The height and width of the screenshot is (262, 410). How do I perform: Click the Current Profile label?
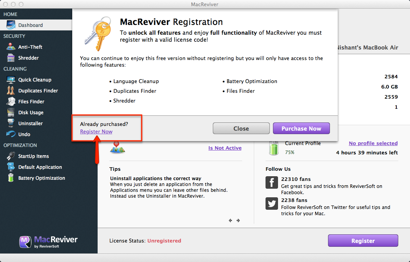point(303,143)
